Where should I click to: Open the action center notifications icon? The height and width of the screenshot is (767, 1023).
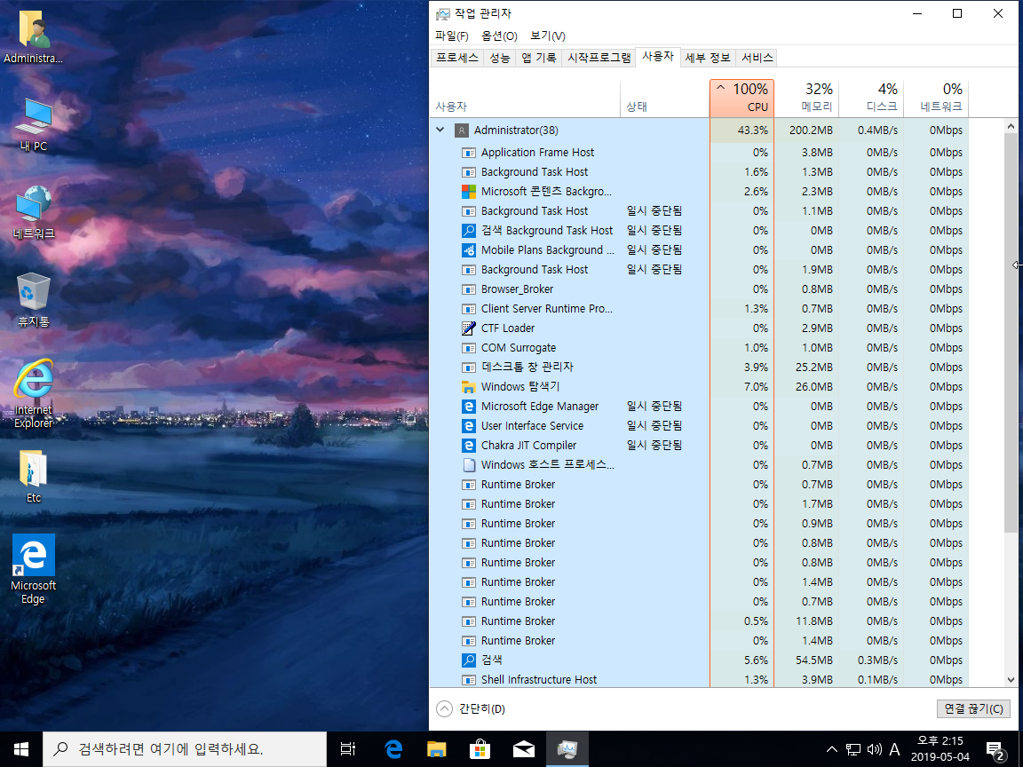[995, 749]
